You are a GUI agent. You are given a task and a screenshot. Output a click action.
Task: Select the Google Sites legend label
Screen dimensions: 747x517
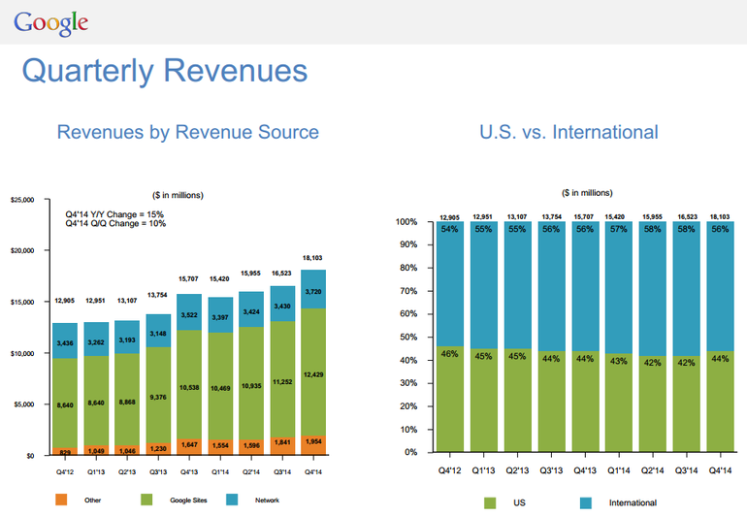(x=188, y=500)
